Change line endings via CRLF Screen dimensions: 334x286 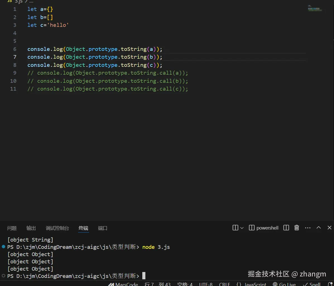(225, 284)
